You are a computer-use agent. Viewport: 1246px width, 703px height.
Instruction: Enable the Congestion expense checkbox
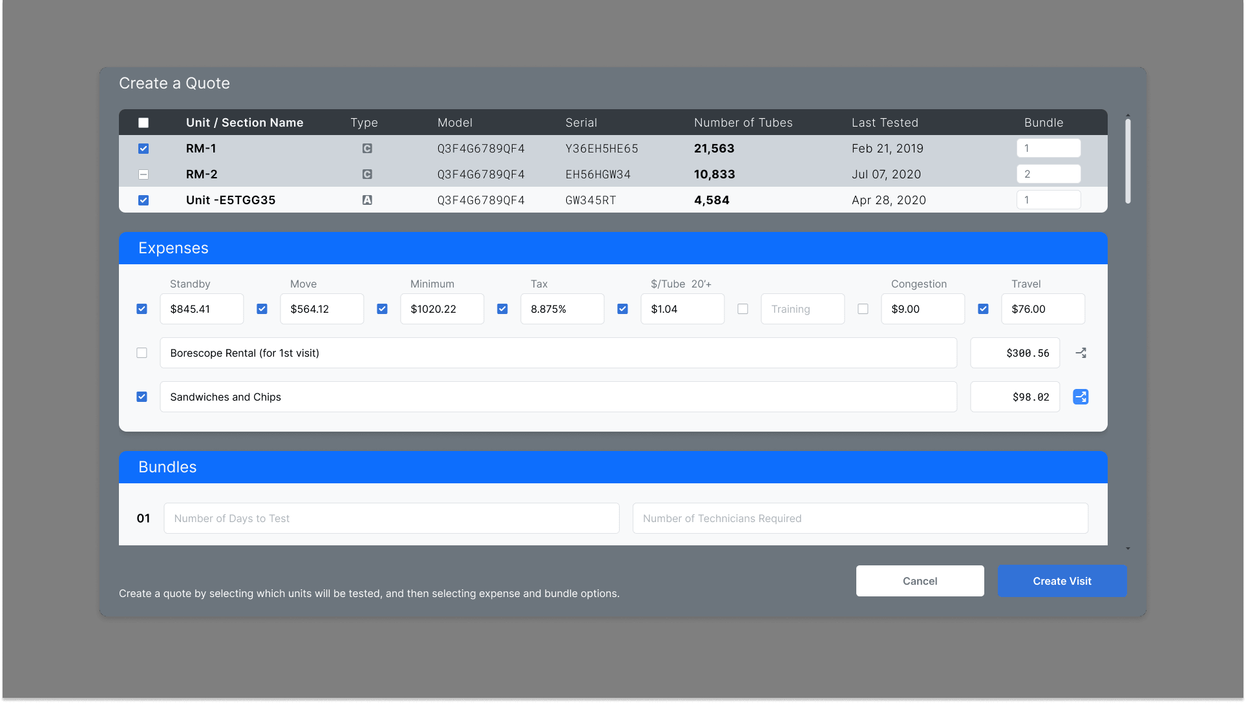pos(863,309)
